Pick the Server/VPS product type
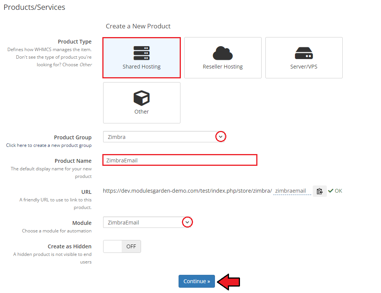The image size is (381, 293). (304, 58)
